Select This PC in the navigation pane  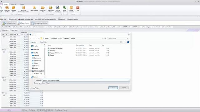pyautogui.click(x=34, y=53)
